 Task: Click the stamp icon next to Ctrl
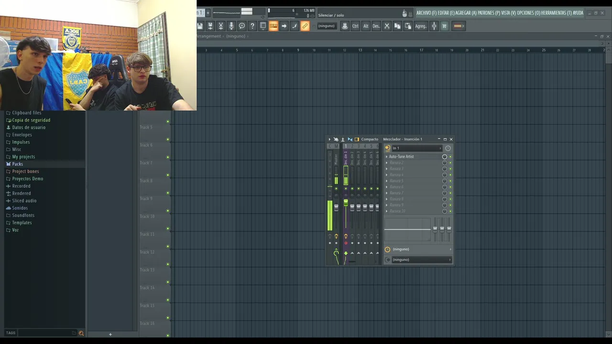pos(345,26)
